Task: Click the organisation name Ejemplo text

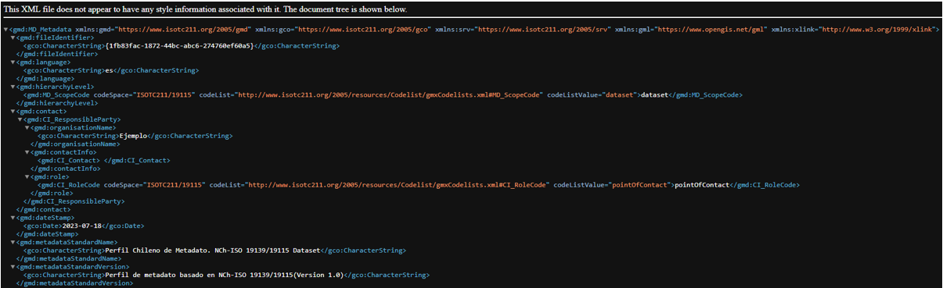Action: (132, 135)
